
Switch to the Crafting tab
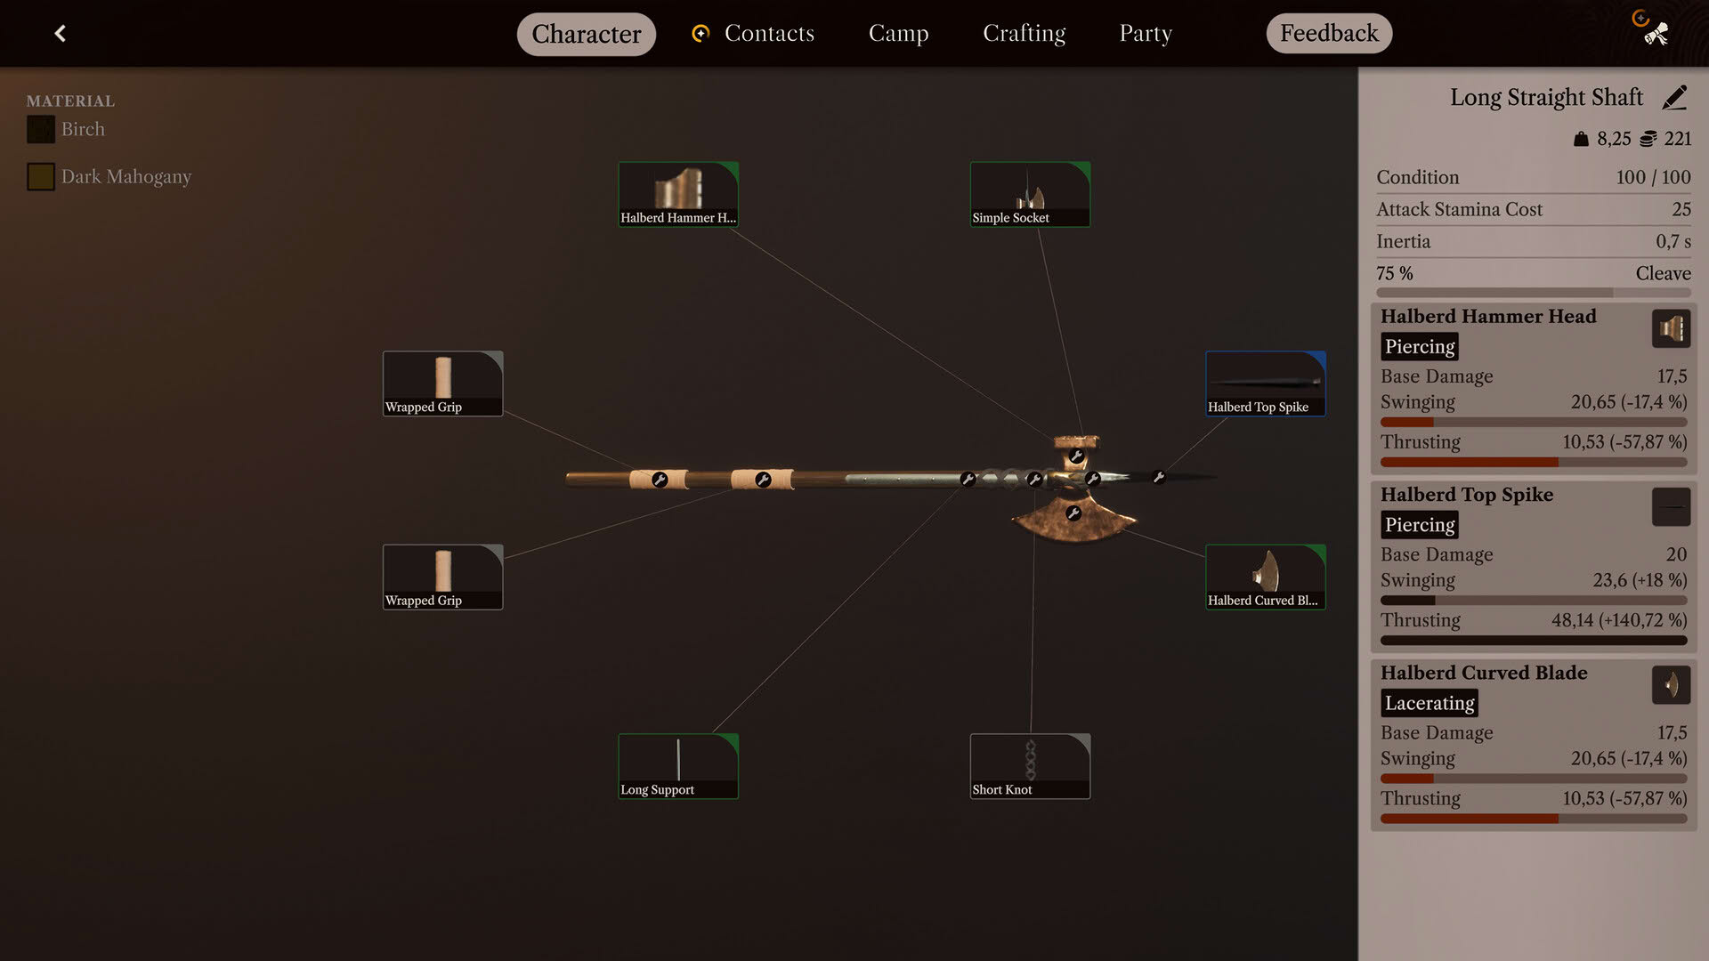point(1024,34)
